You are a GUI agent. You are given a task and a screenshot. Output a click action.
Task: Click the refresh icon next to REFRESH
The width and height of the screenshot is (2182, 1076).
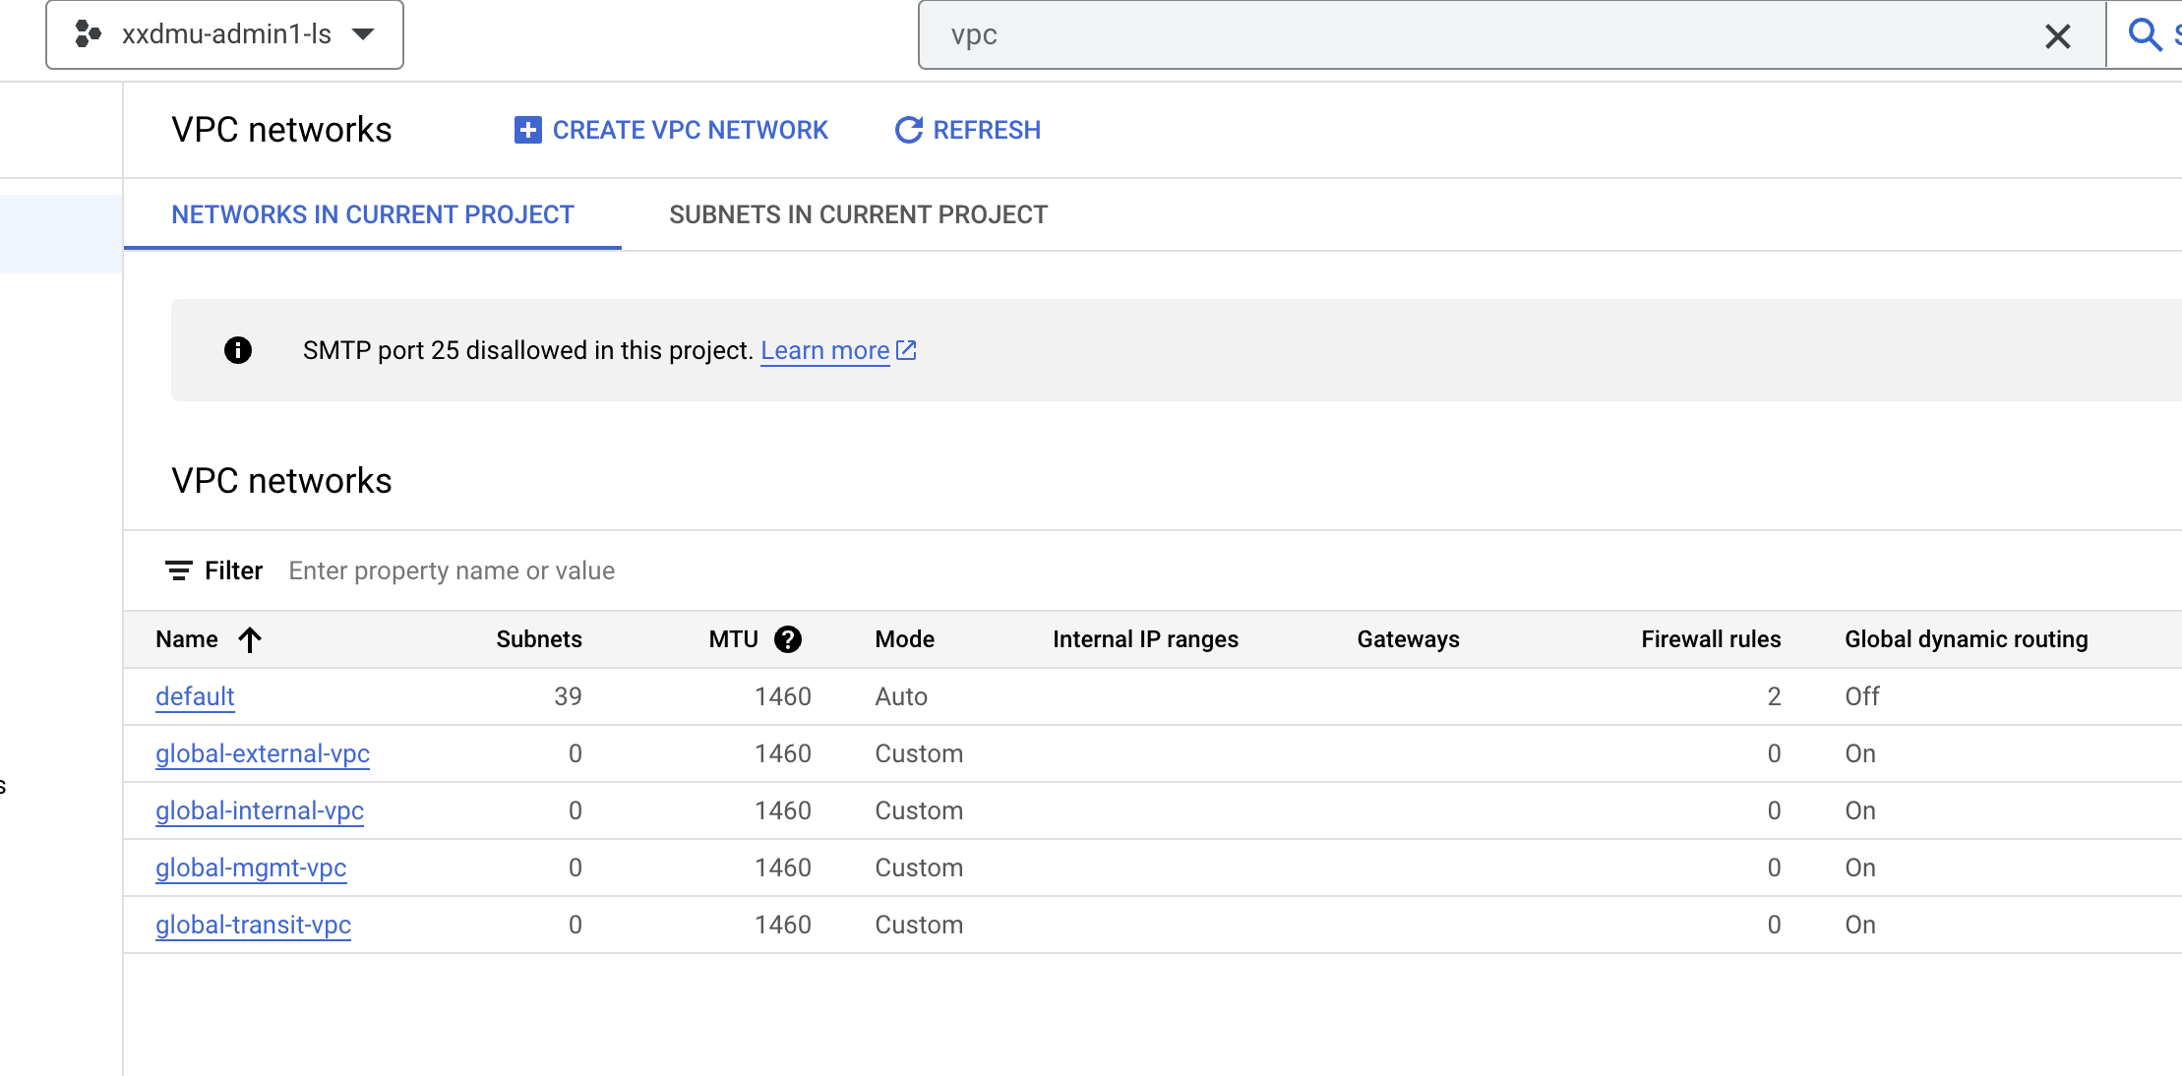tap(907, 130)
